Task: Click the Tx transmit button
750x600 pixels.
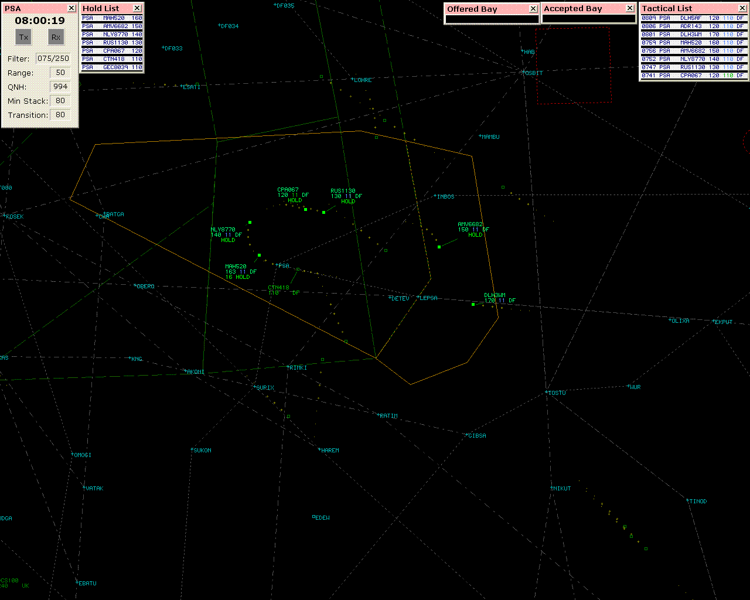Action: (x=23, y=37)
